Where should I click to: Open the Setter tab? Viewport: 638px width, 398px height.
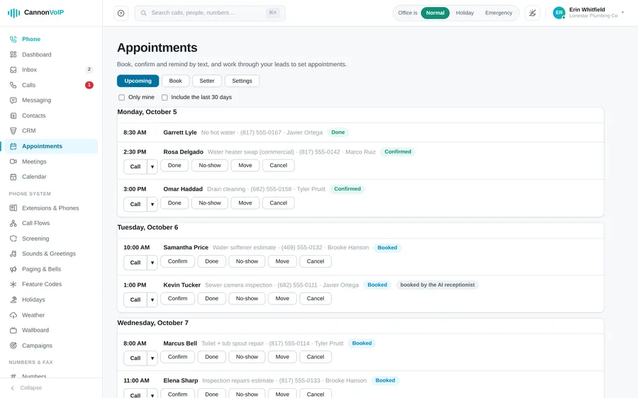point(207,81)
